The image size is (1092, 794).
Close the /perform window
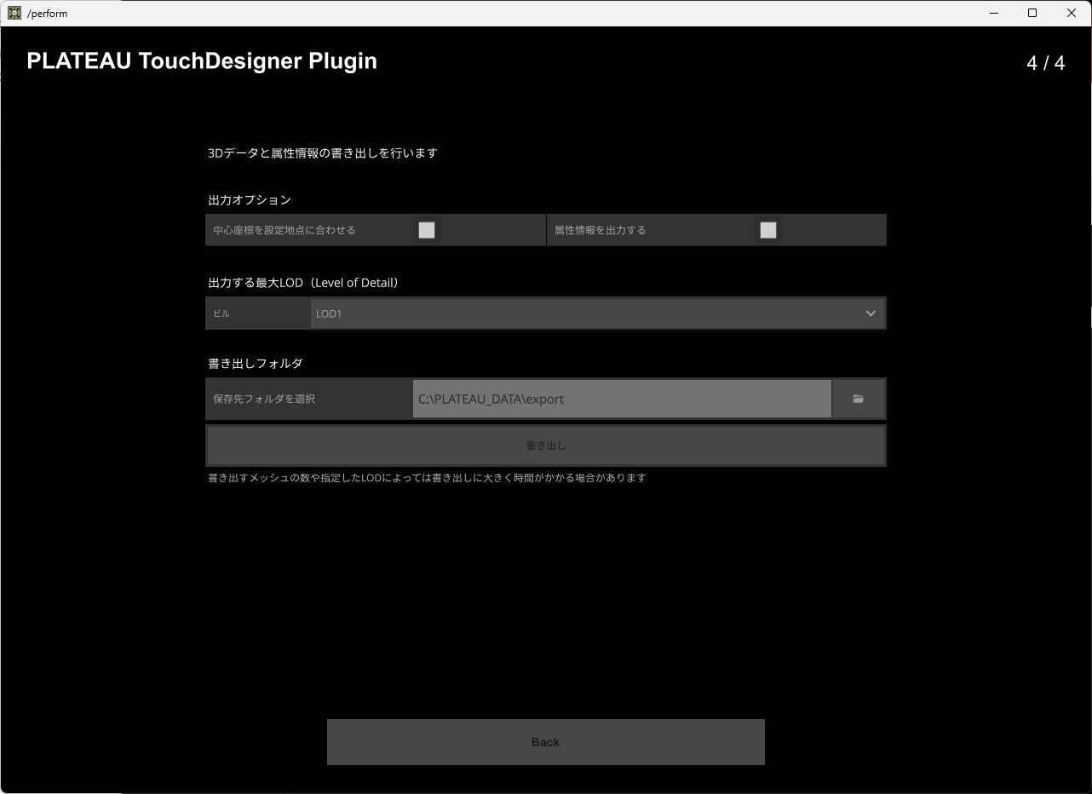point(1072,13)
